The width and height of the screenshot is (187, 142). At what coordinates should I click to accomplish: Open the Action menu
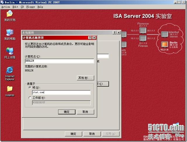point(6,7)
